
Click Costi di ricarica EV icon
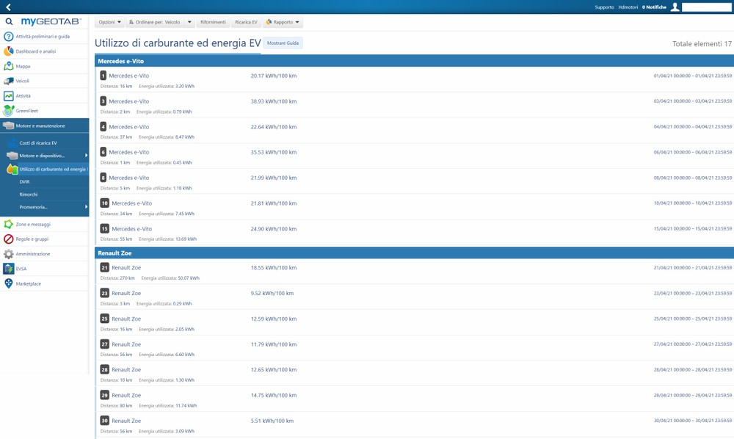tap(12, 142)
